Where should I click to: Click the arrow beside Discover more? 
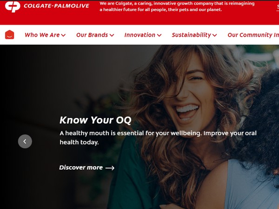tap(110, 168)
